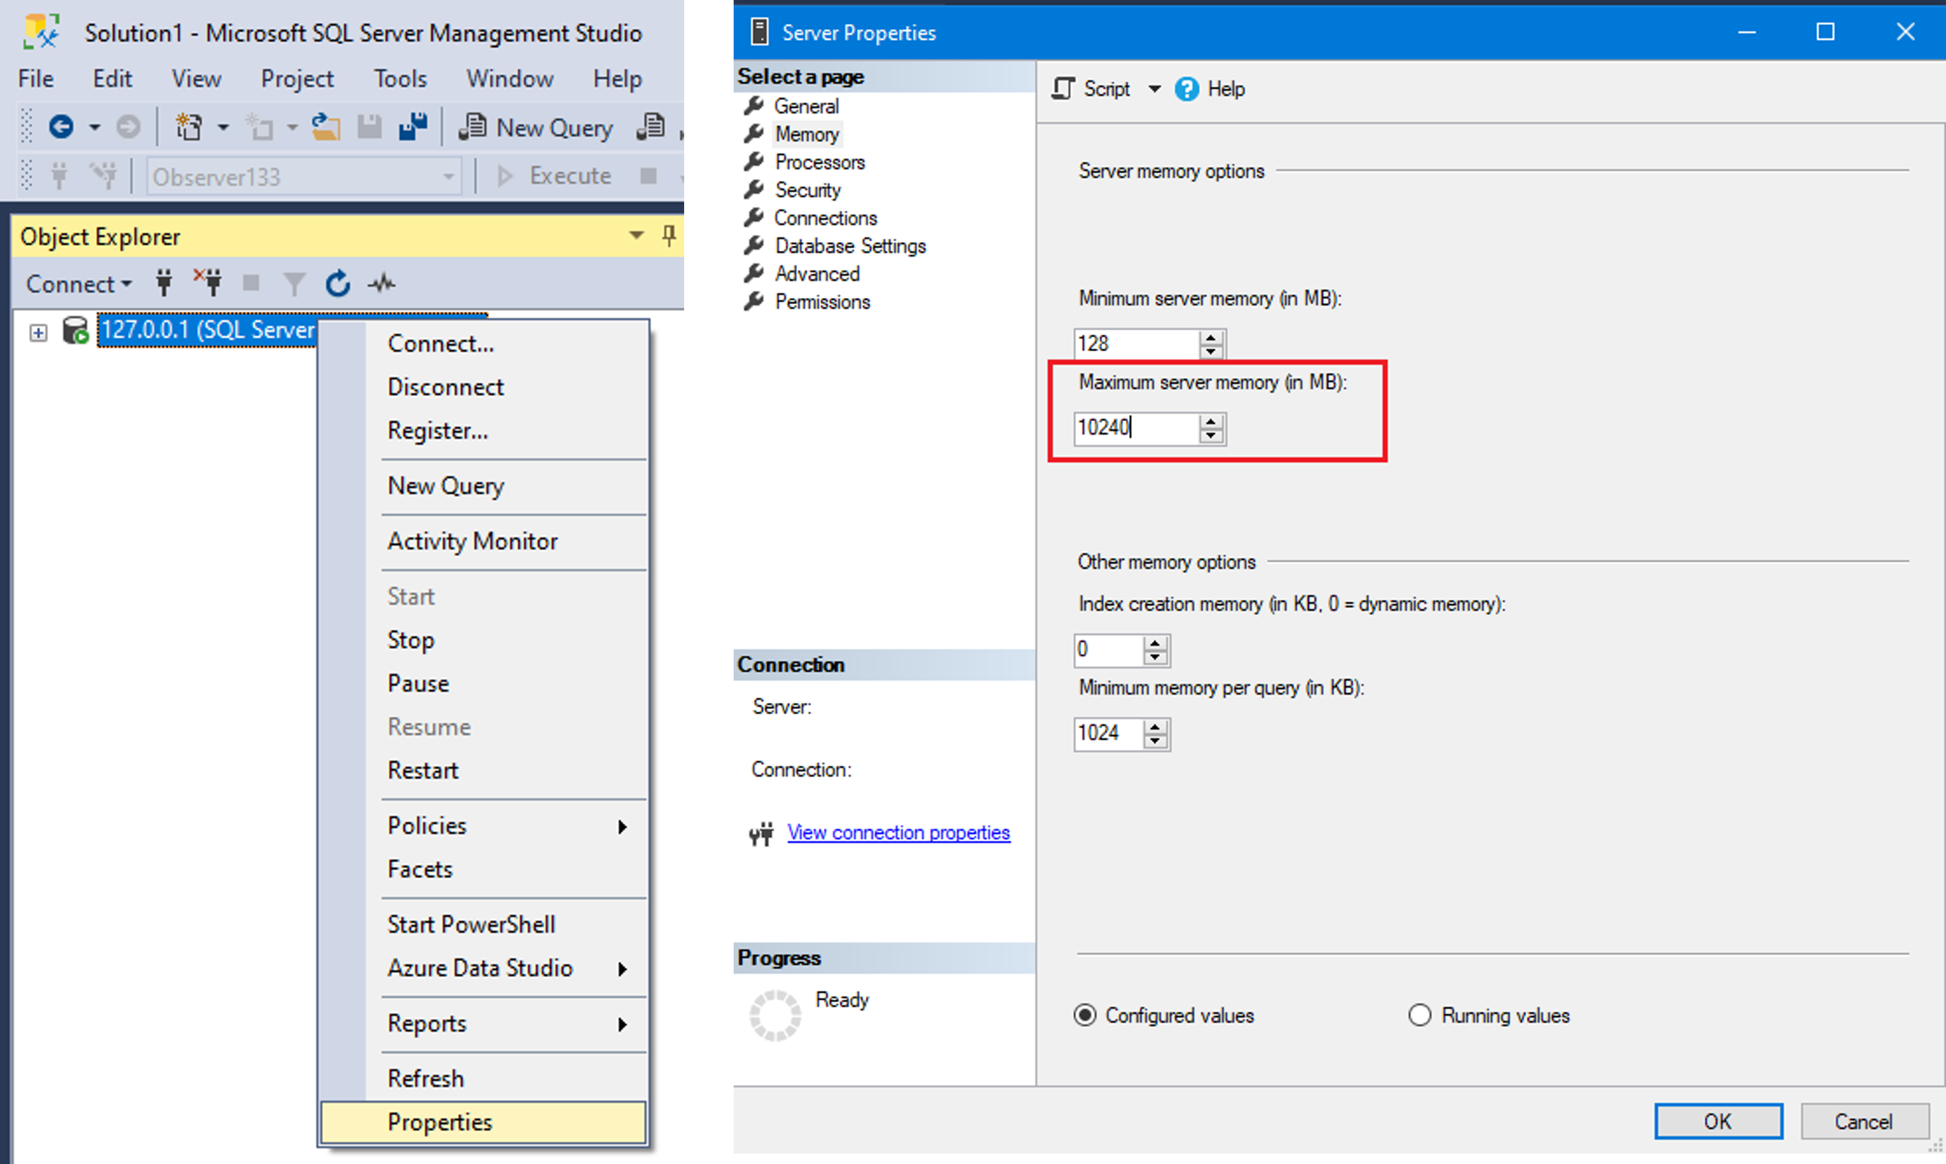Select the Advanced page

click(x=817, y=274)
